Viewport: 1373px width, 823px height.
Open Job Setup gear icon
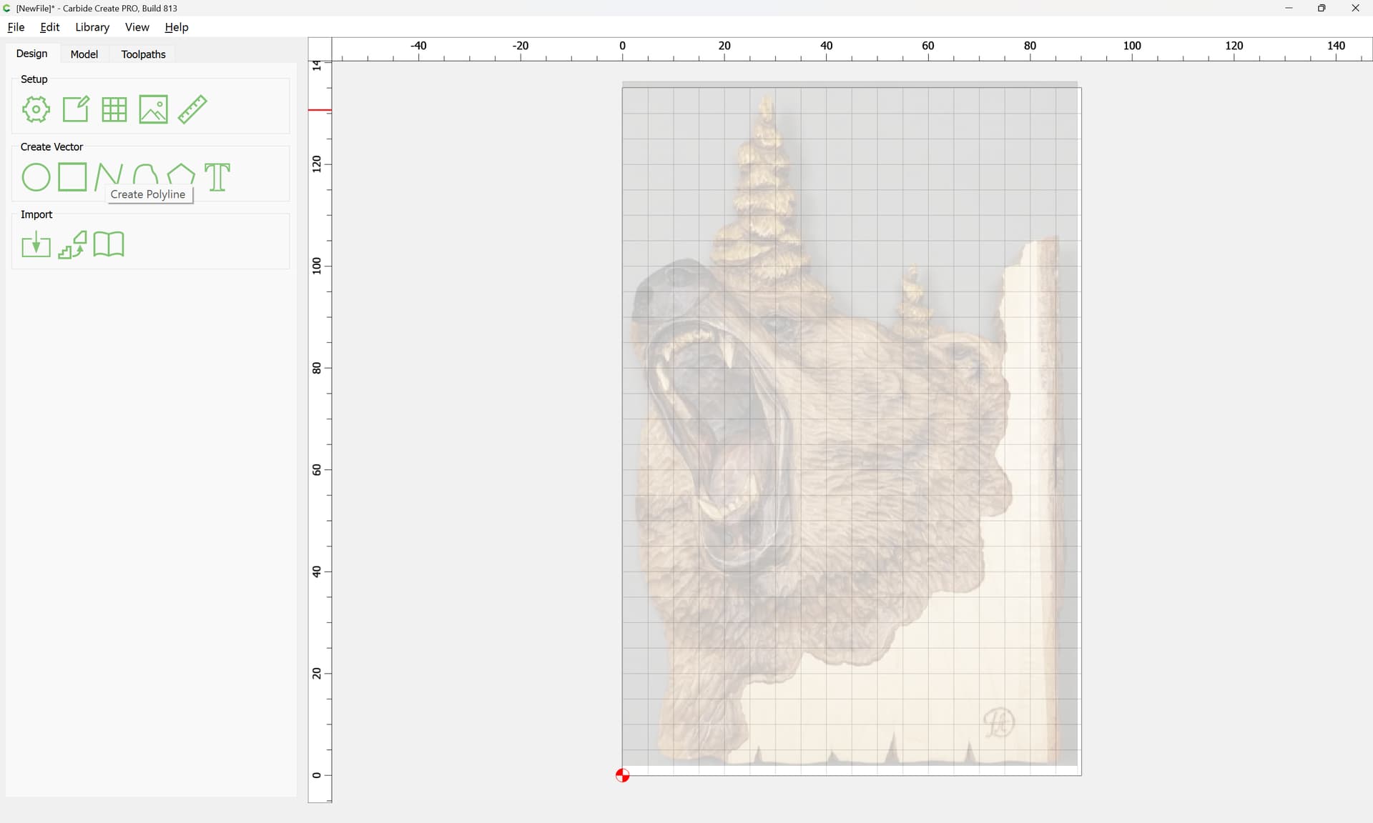pos(36,109)
